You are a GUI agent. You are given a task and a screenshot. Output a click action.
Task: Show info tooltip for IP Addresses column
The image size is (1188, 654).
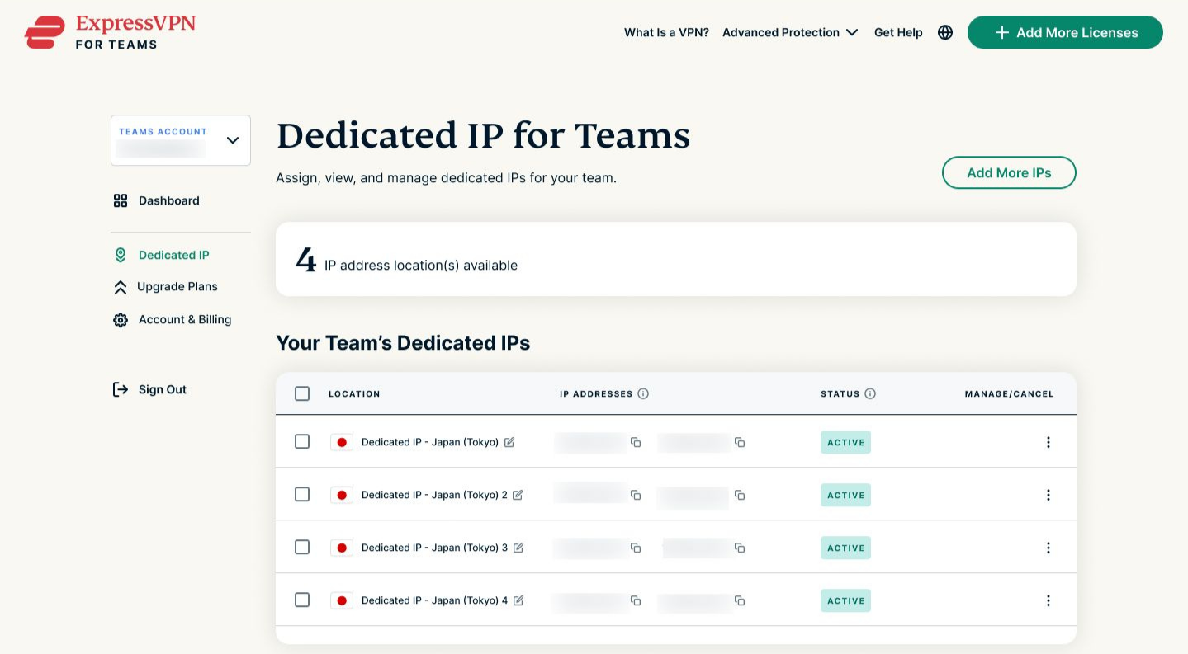643,393
